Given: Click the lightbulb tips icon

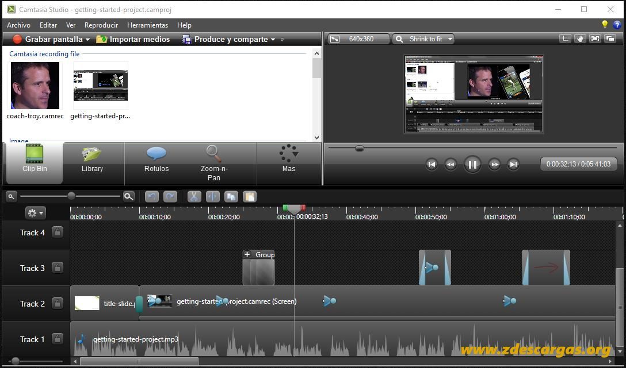Looking at the screenshot, I should pos(605,25).
